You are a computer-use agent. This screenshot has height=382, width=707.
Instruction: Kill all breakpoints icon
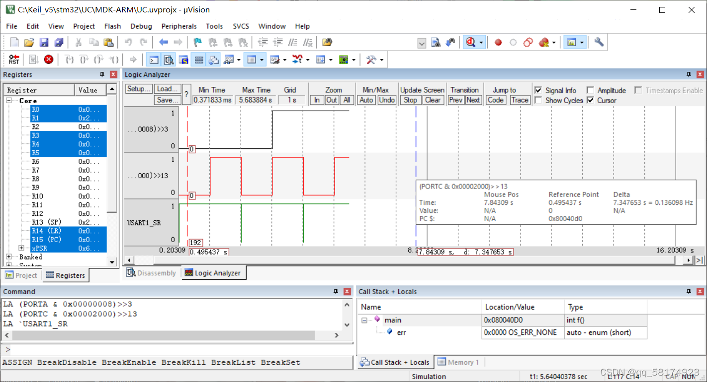pos(544,43)
